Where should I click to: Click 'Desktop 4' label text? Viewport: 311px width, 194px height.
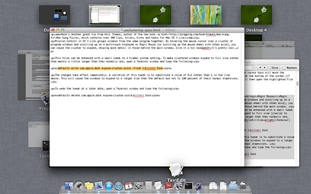point(256,30)
